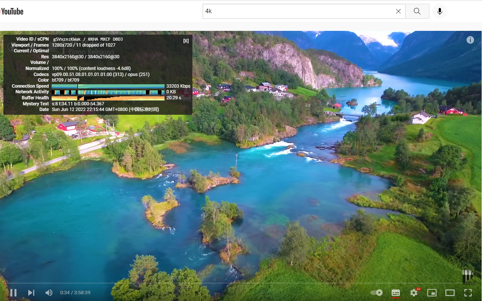Click the Buffer Health graph
Image resolution: width=482 pixels, height=301 pixels.
(x=108, y=98)
